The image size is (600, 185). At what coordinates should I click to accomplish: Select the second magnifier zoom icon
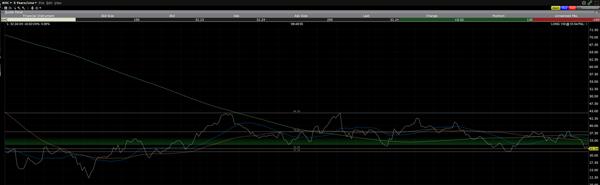(x=23, y=8)
